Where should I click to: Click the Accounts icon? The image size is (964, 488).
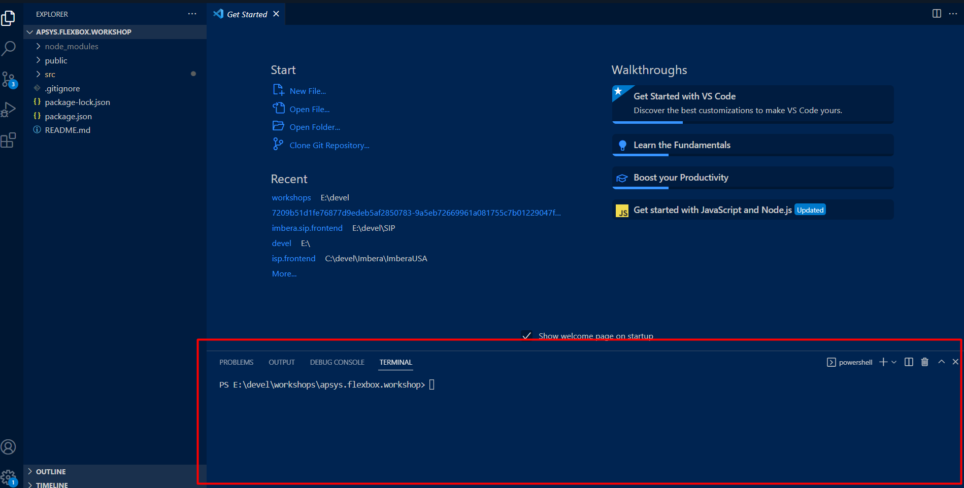[x=9, y=447]
